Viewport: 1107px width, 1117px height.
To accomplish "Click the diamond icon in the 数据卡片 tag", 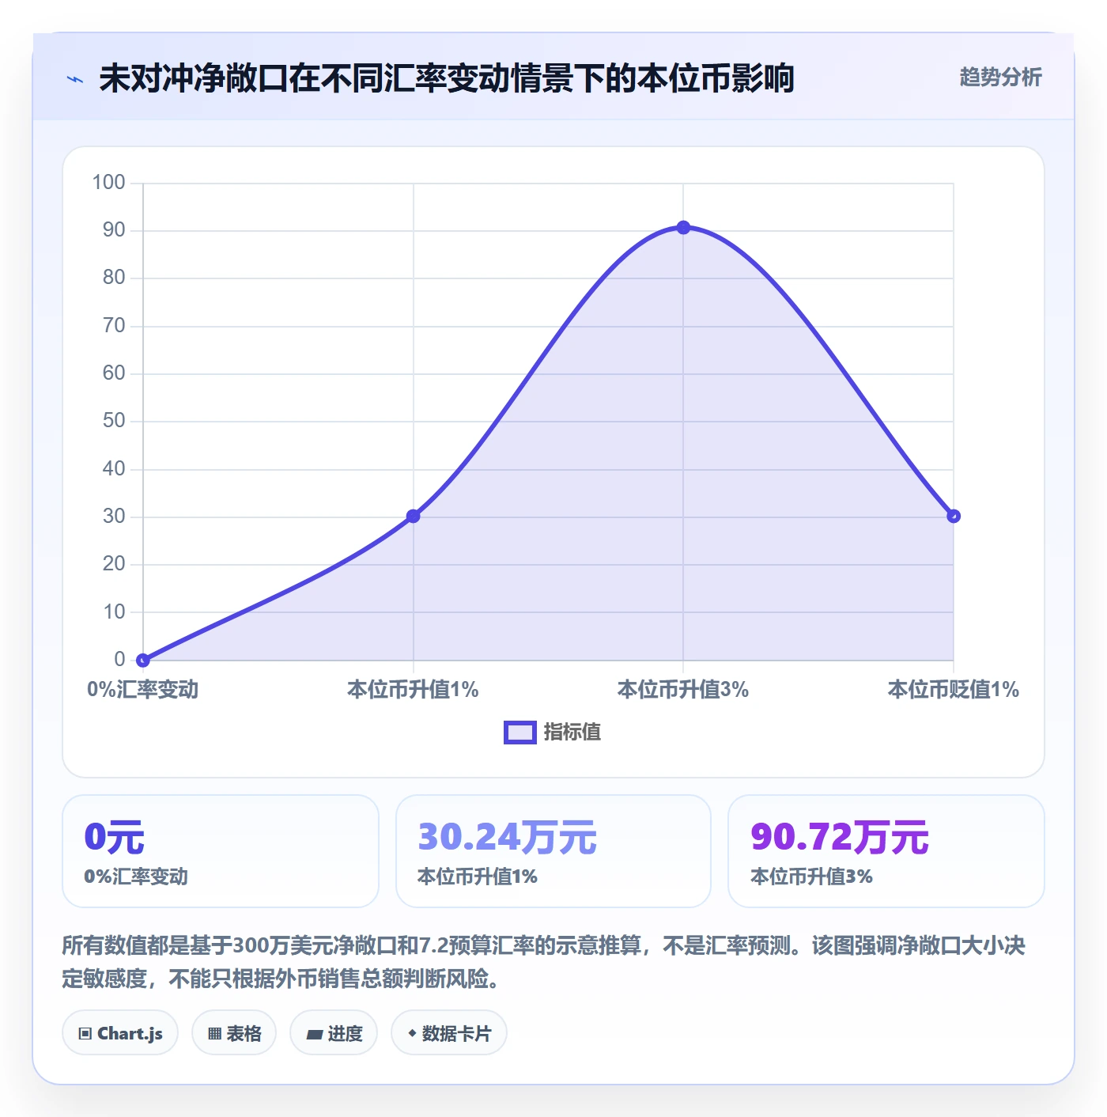I will (x=412, y=1033).
